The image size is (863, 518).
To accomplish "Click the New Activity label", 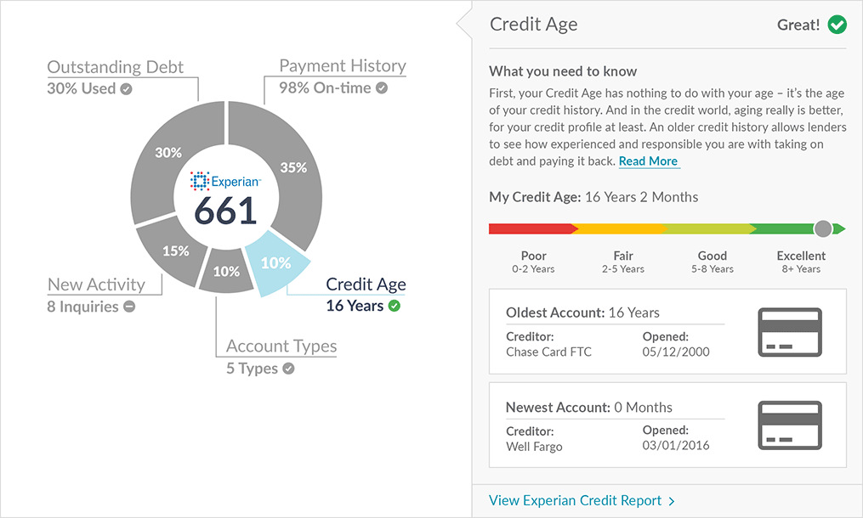I will tap(96, 284).
